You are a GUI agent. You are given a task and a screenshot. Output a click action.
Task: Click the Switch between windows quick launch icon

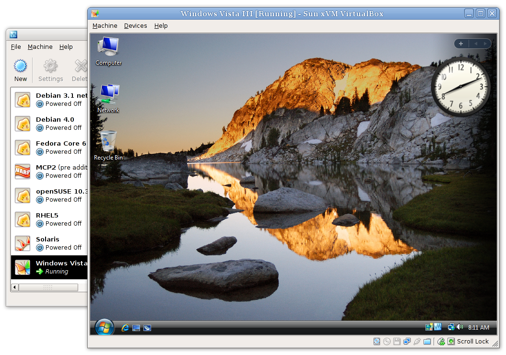147,328
